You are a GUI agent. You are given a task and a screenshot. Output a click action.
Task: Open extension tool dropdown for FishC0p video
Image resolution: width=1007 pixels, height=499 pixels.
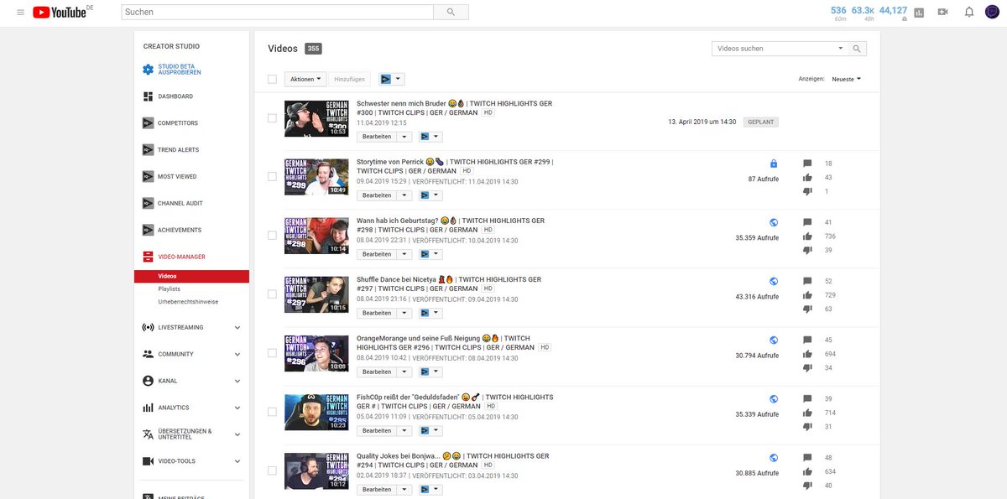click(430, 430)
